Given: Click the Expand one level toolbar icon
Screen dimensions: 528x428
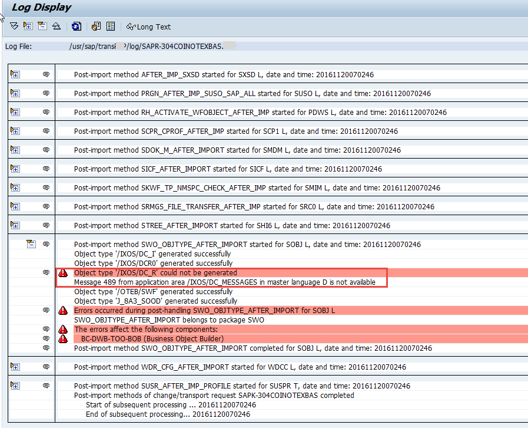Looking at the screenshot, I should [x=28, y=27].
